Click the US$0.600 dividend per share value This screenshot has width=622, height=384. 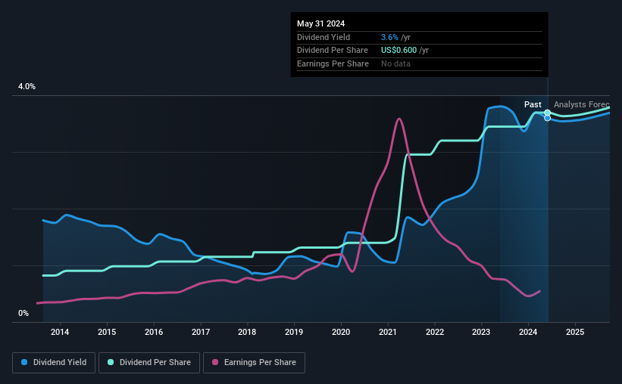[x=399, y=51]
